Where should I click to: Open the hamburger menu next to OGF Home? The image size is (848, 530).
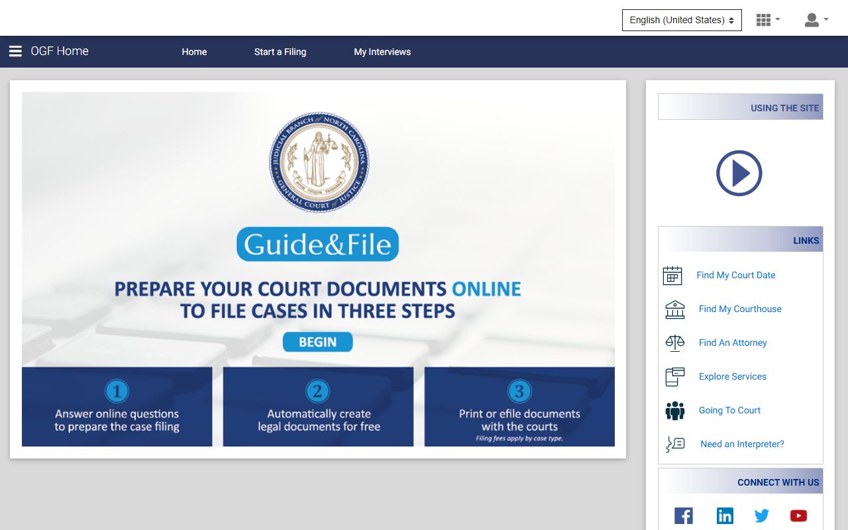[15, 51]
